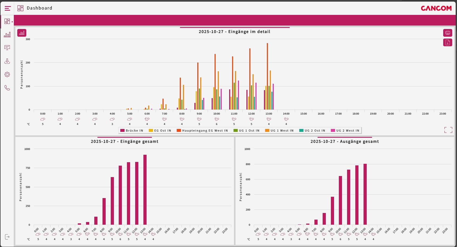Toggle Brücke IN legend series
Screen dimensions: 457x247
(x=132, y=131)
